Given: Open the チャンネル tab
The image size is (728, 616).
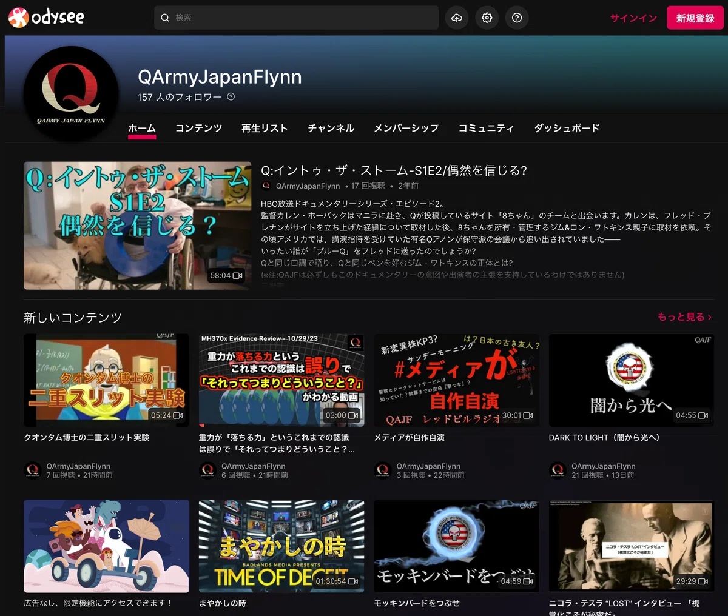Looking at the screenshot, I should pos(331,129).
